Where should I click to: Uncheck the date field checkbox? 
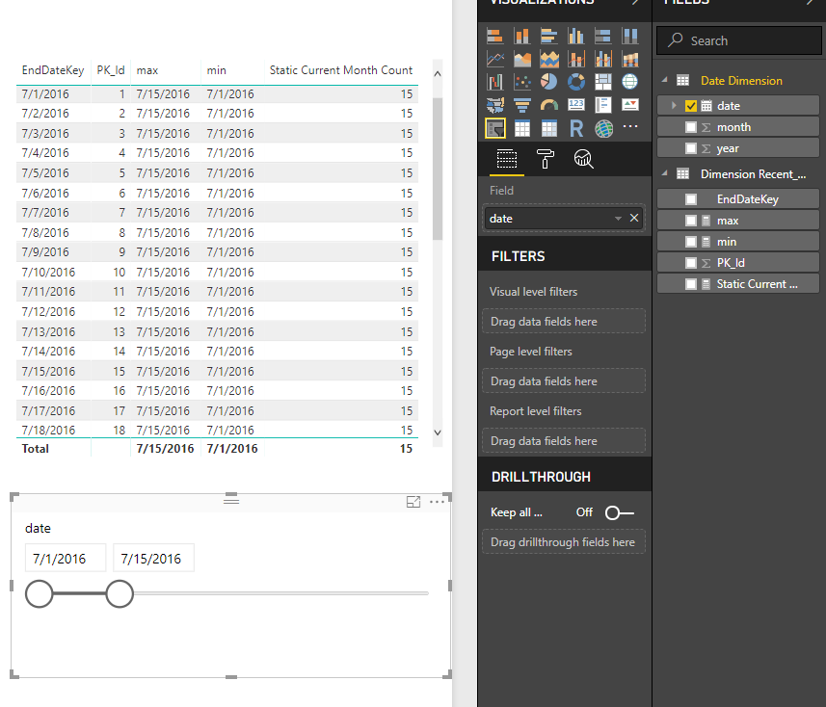(691, 106)
